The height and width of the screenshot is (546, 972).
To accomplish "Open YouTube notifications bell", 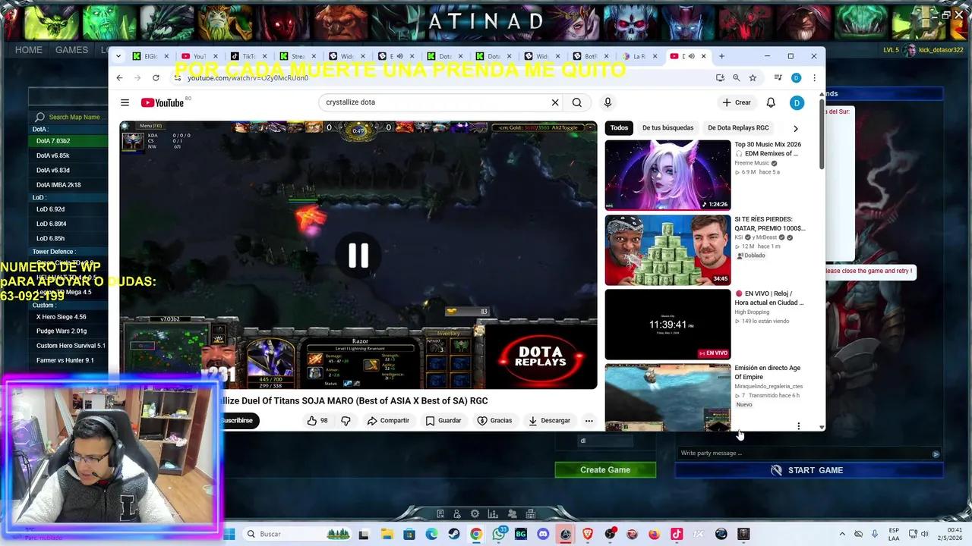I will pyautogui.click(x=771, y=102).
